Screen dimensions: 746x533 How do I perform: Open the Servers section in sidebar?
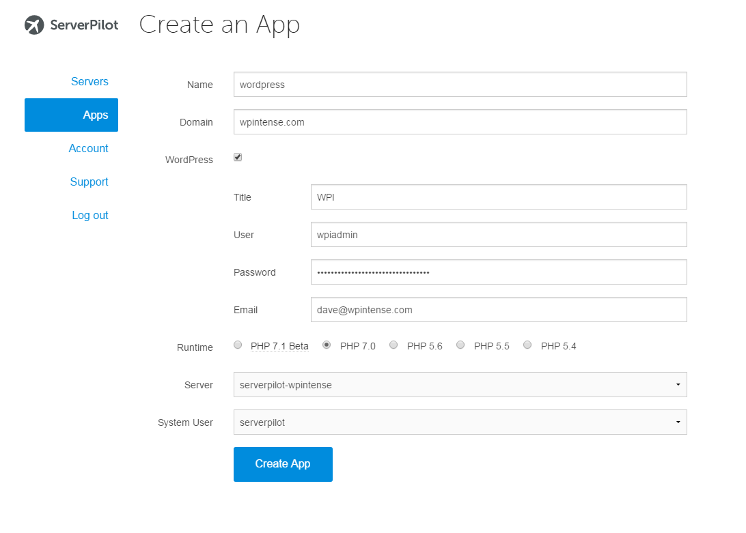(89, 82)
